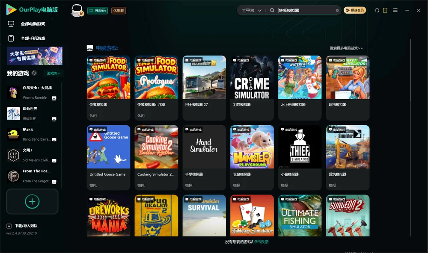Screen dimensions: 428x253
Task: Open Cooking Simulator 2 card
Action: point(156,158)
